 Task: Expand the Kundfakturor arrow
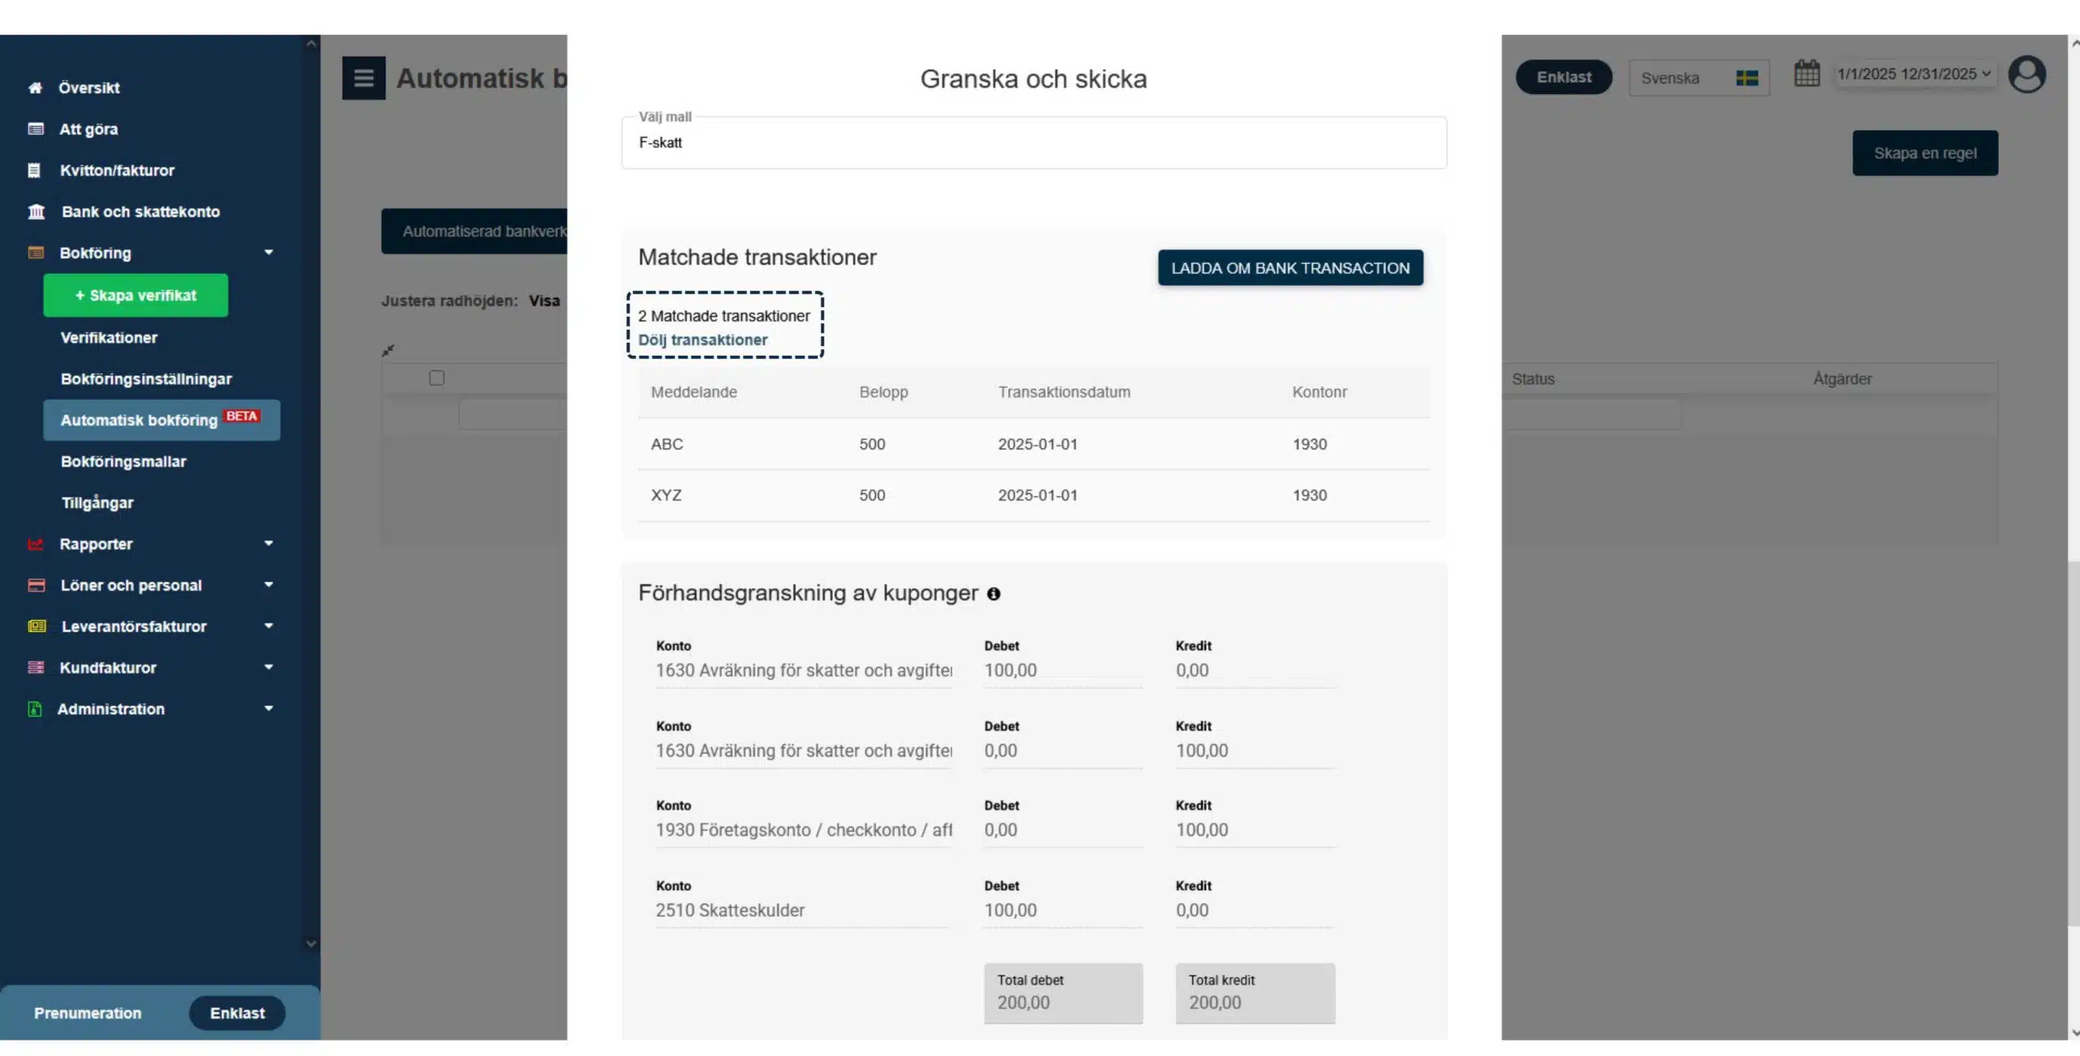(x=268, y=668)
